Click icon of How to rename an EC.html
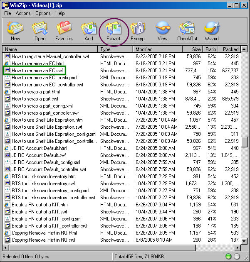Image resolution: width=250 pixels, height=262 pixels. click(x=7, y=64)
